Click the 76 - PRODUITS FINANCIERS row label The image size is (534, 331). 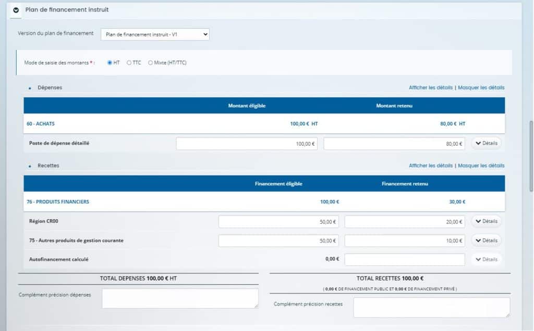point(58,201)
